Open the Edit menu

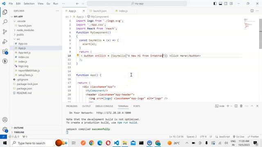[18, 4]
